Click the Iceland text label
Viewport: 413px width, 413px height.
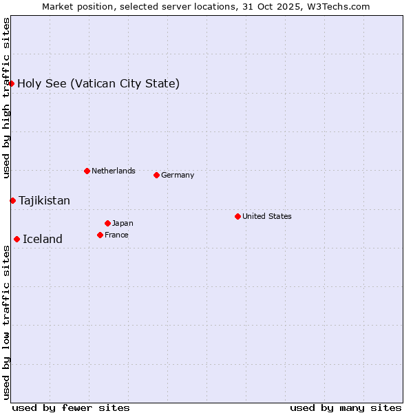tap(43, 240)
